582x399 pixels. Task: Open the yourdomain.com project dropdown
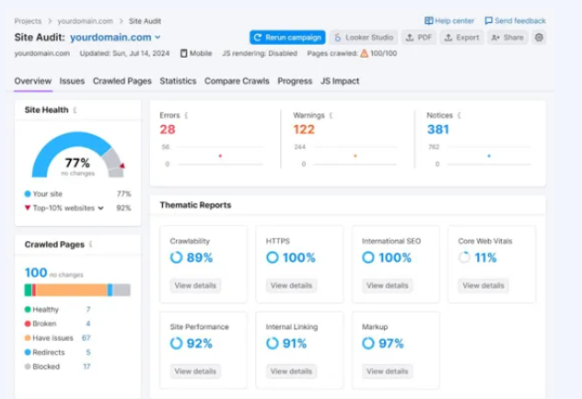point(115,38)
